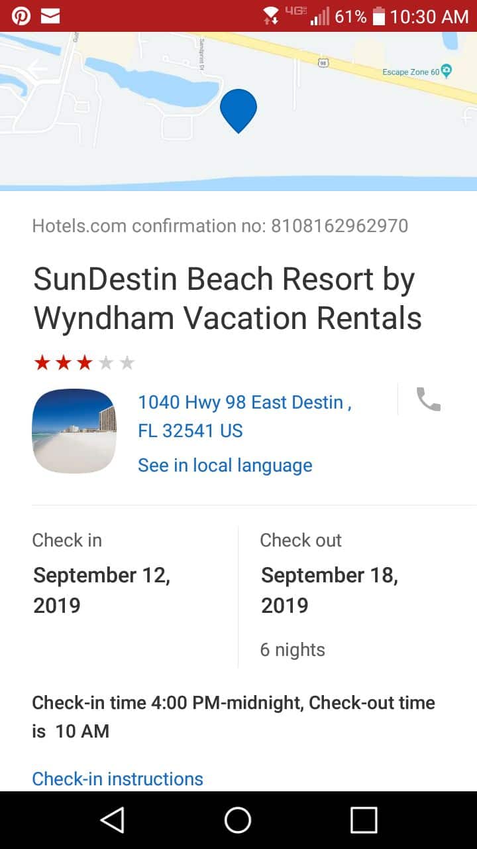Open the hotel address link
477x849 pixels.
coord(244,416)
